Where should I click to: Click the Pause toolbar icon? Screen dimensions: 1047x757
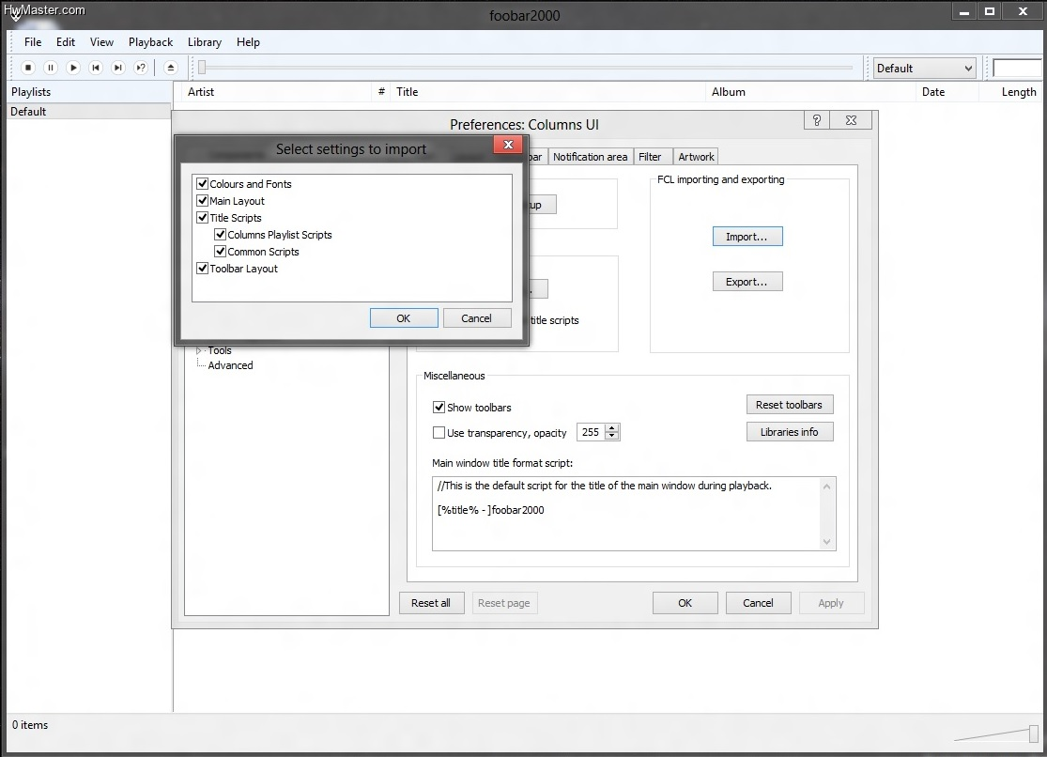51,68
